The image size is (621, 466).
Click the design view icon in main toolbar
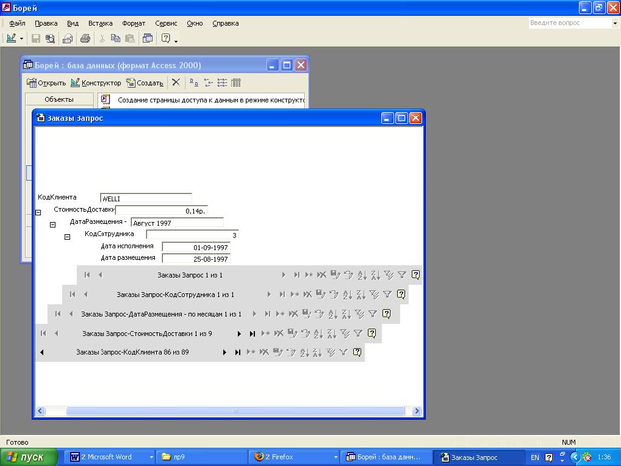(11, 39)
